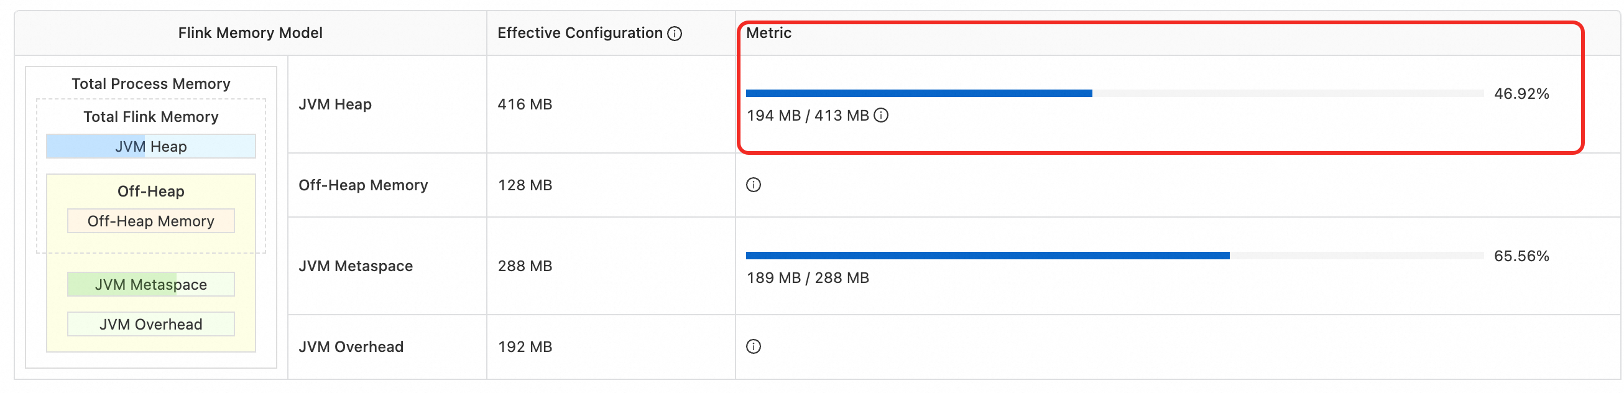Click the 65.56% usage percentage

1521,256
